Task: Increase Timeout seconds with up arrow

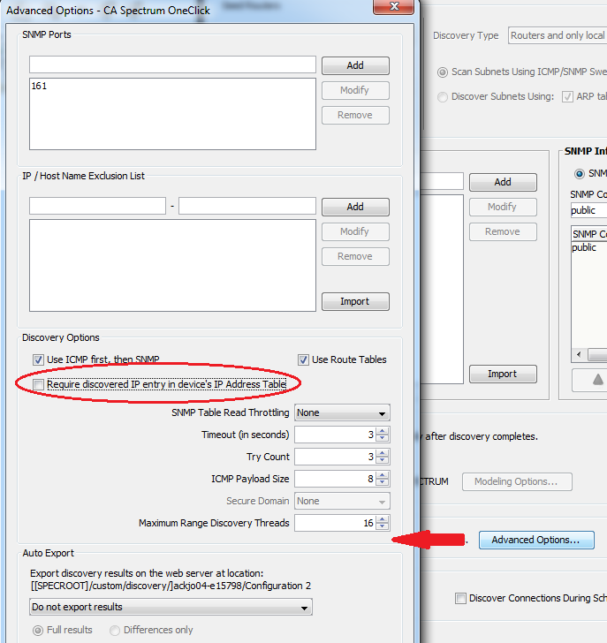Action: [383, 431]
